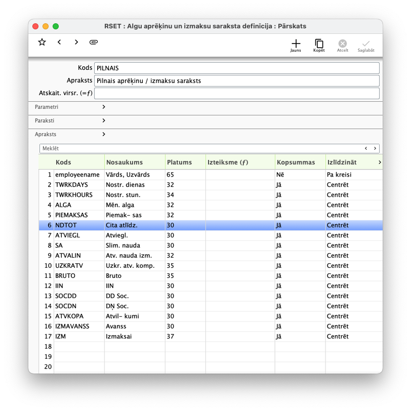Click inside the Meklēt search box
Screen dimensions: 411x411
[x=200, y=149]
